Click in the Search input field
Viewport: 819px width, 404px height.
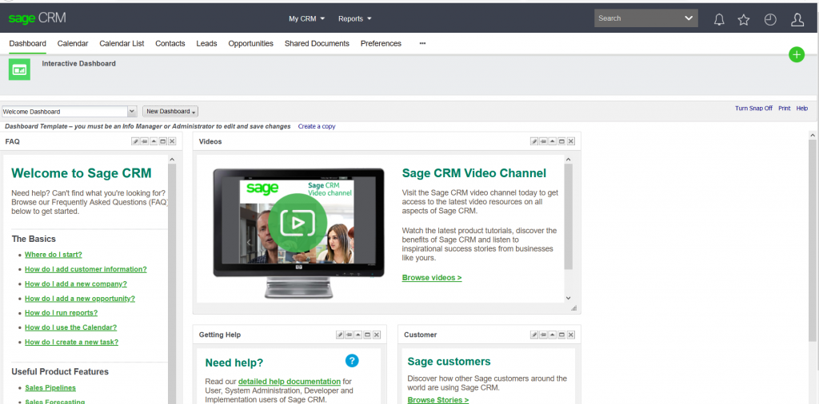coord(637,18)
